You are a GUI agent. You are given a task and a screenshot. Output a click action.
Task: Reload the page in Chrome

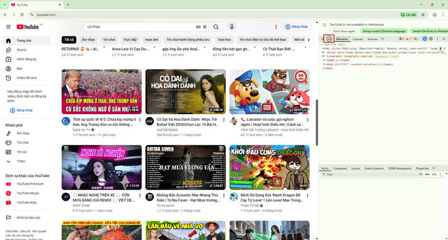(22, 15)
